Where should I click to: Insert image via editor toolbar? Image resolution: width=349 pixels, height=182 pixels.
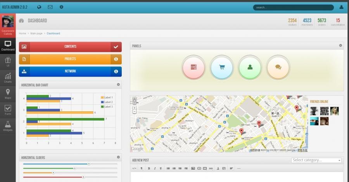193,168
